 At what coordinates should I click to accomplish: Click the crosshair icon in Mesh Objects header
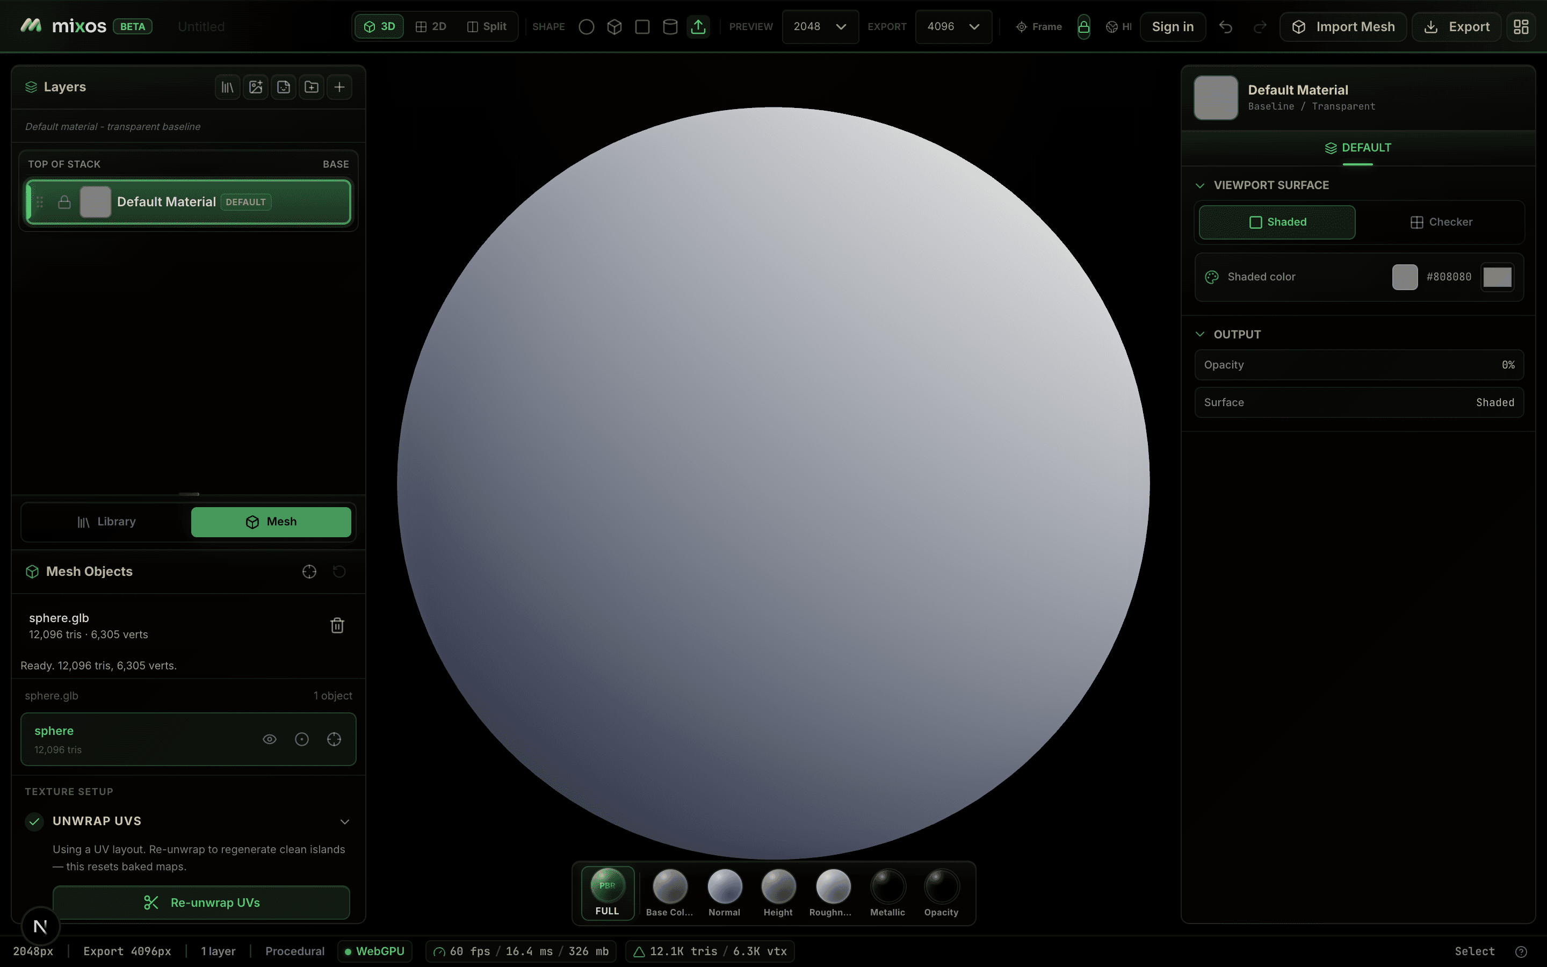click(309, 572)
